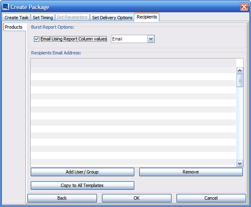
Task: Click the Remove button
Action: pos(191,172)
